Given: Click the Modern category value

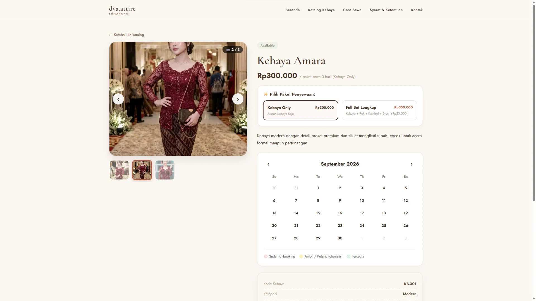Looking at the screenshot, I should (410, 294).
